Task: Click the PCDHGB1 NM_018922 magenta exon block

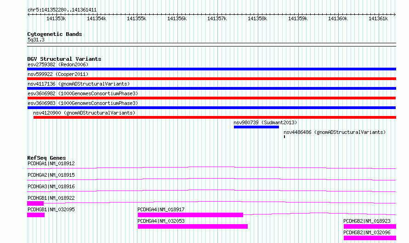Action: coord(35,203)
